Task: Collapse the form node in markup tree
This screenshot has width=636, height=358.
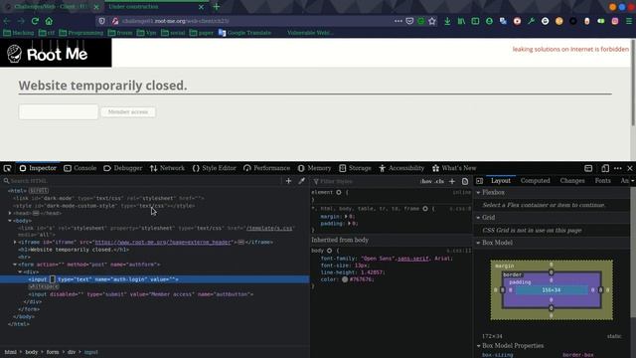Action: pos(15,265)
